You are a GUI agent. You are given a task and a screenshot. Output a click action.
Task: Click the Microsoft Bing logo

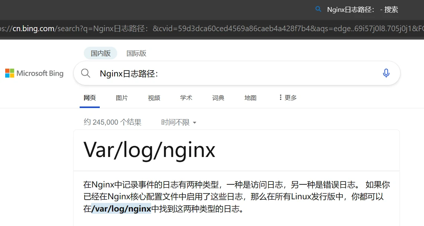34,73
